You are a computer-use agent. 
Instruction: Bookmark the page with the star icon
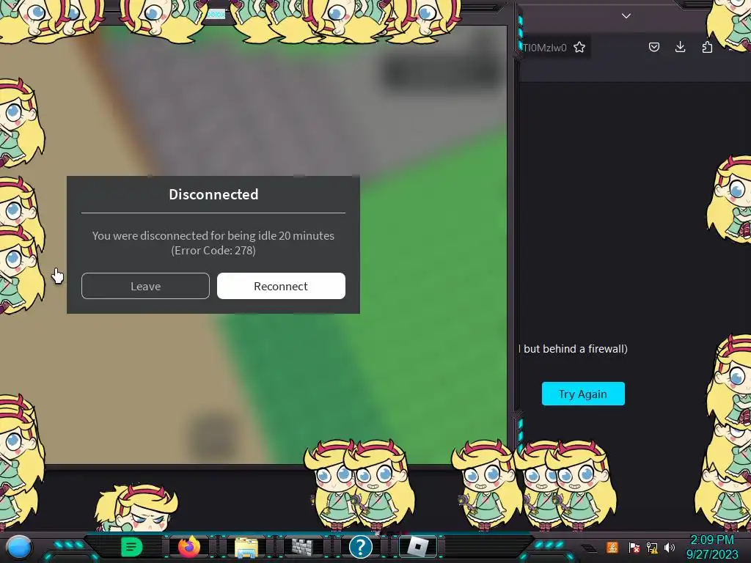579,47
